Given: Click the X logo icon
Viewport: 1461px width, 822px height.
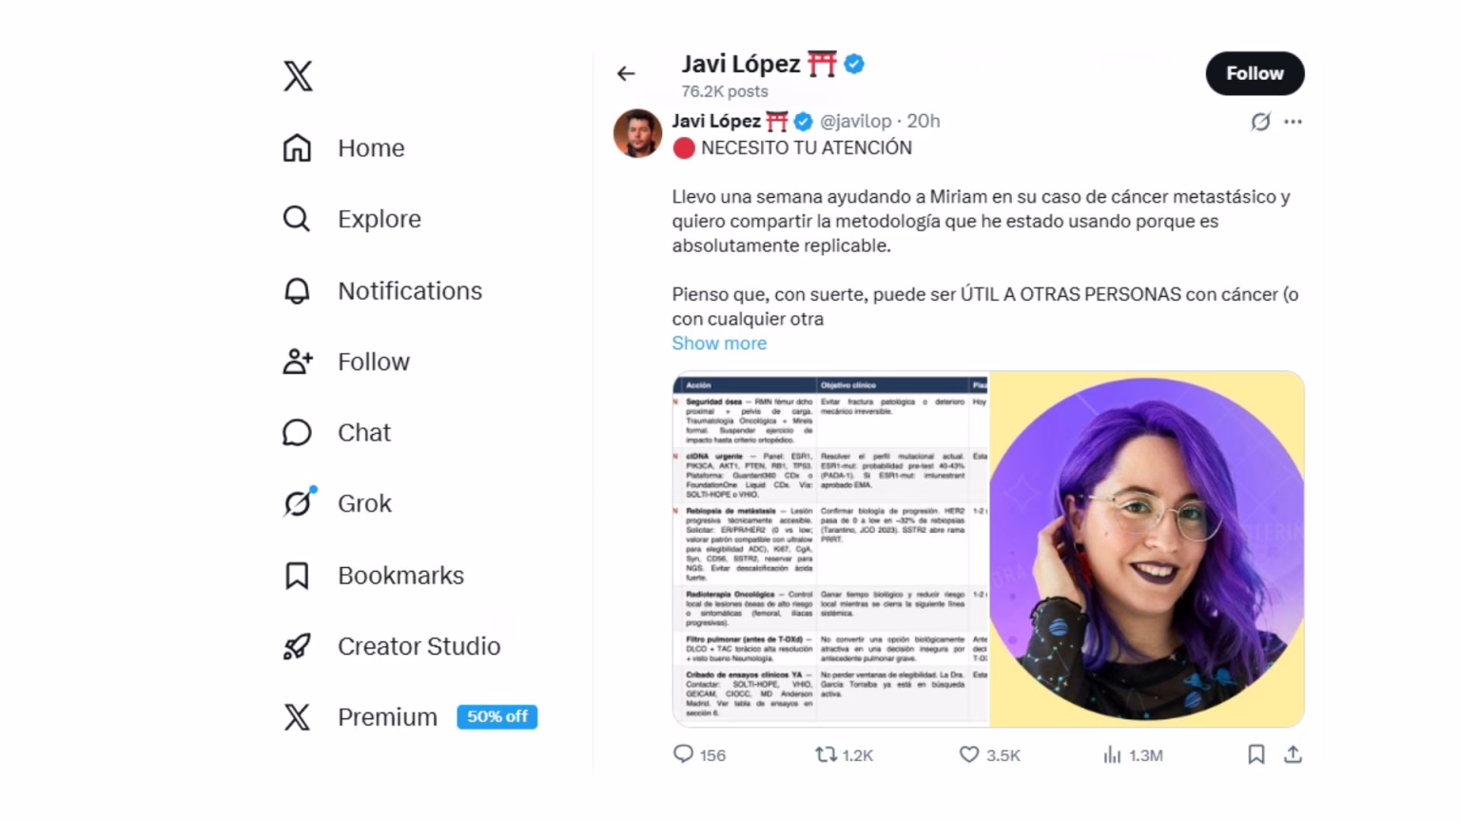Looking at the screenshot, I should tap(298, 76).
